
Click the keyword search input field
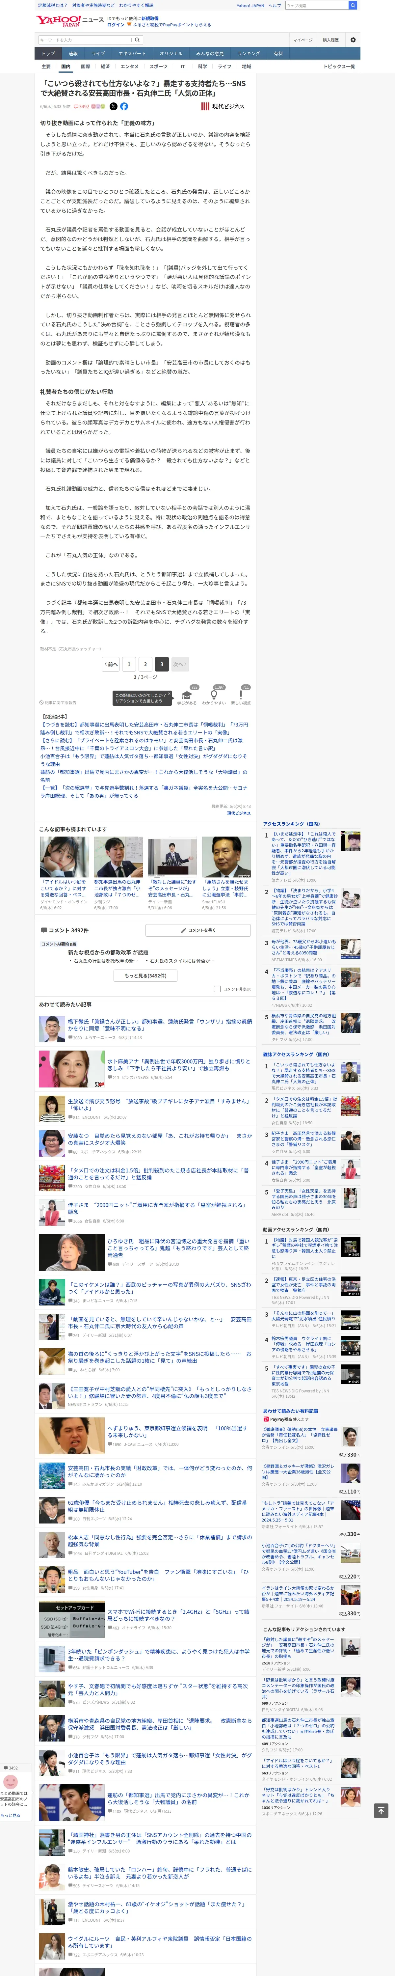[x=85, y=40]
